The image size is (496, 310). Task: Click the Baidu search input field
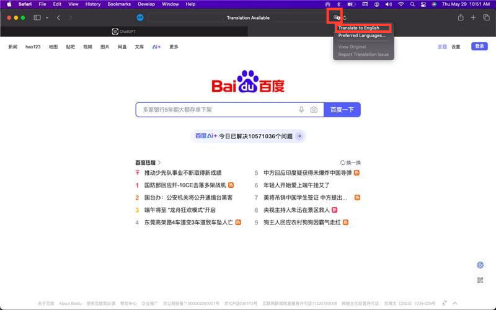(x=217, y=110)
